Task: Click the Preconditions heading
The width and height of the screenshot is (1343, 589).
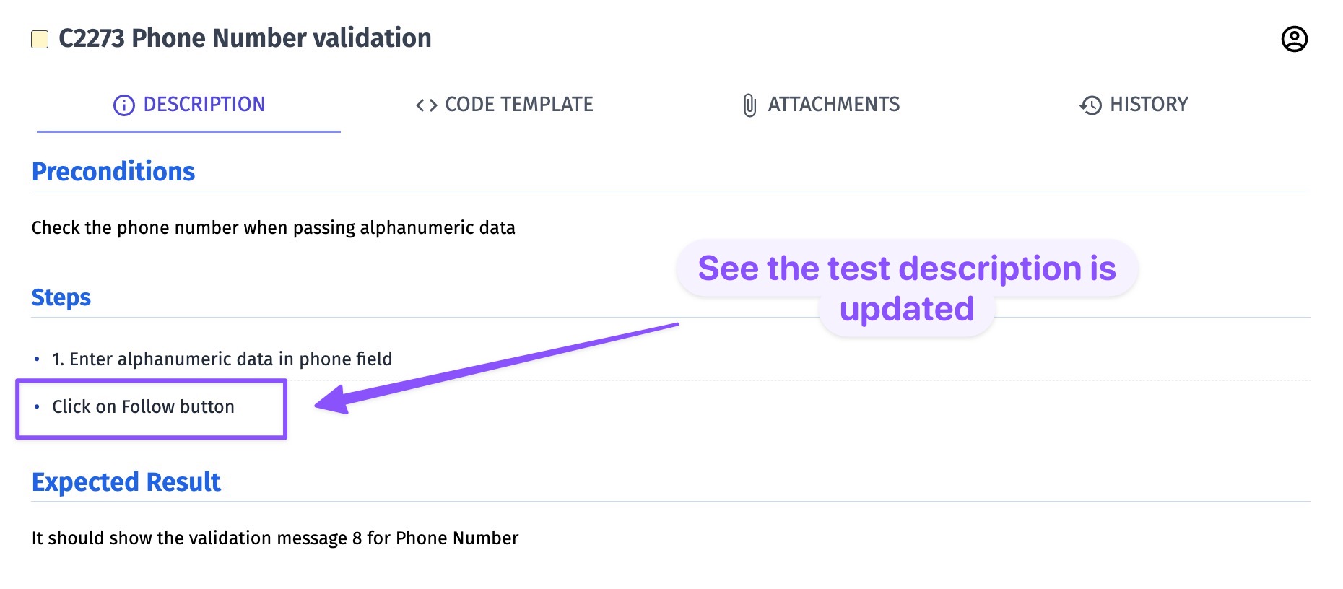Action: [113, 172]
